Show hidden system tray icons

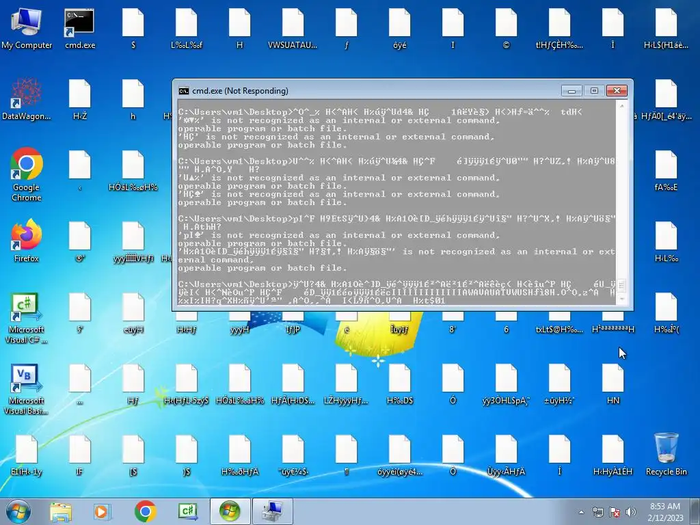coord(581,512)
